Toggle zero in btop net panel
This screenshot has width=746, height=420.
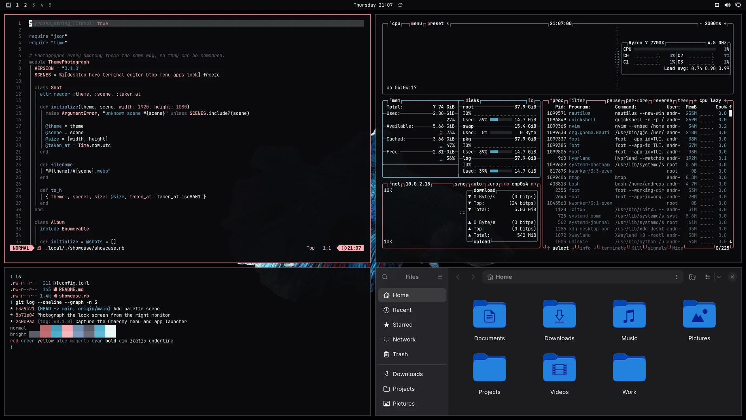[x=493, y=184]
